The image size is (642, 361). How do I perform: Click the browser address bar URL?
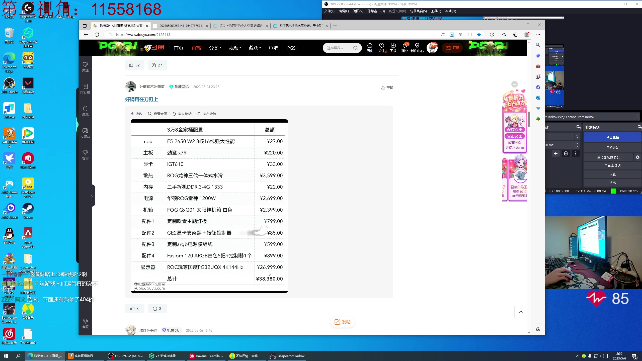[143, 35]
